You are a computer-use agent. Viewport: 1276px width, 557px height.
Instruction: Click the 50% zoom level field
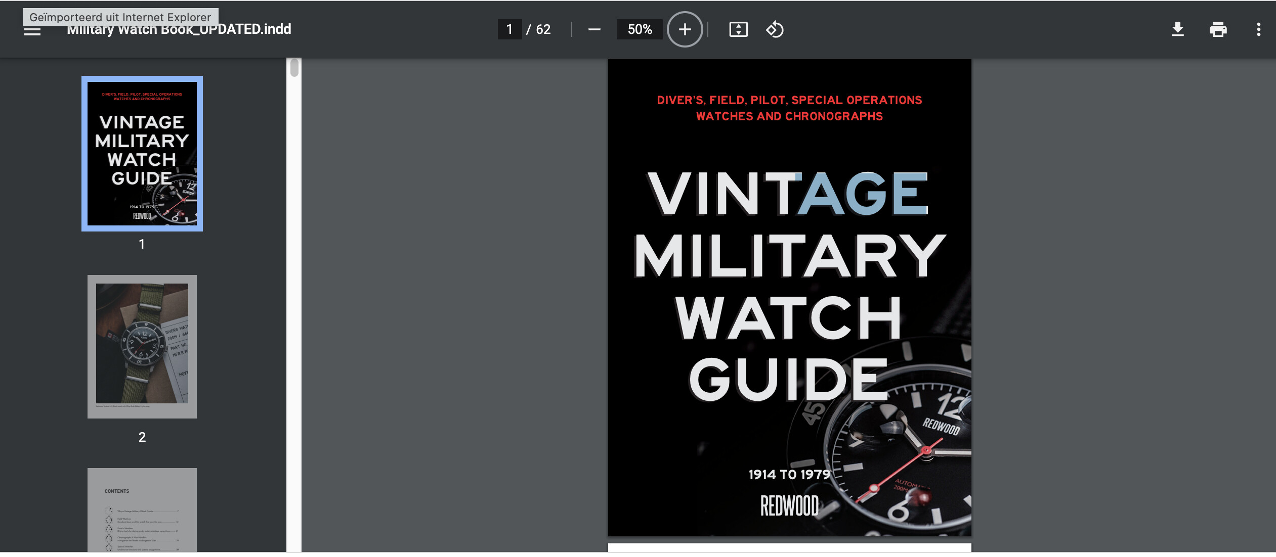(640, 29)
